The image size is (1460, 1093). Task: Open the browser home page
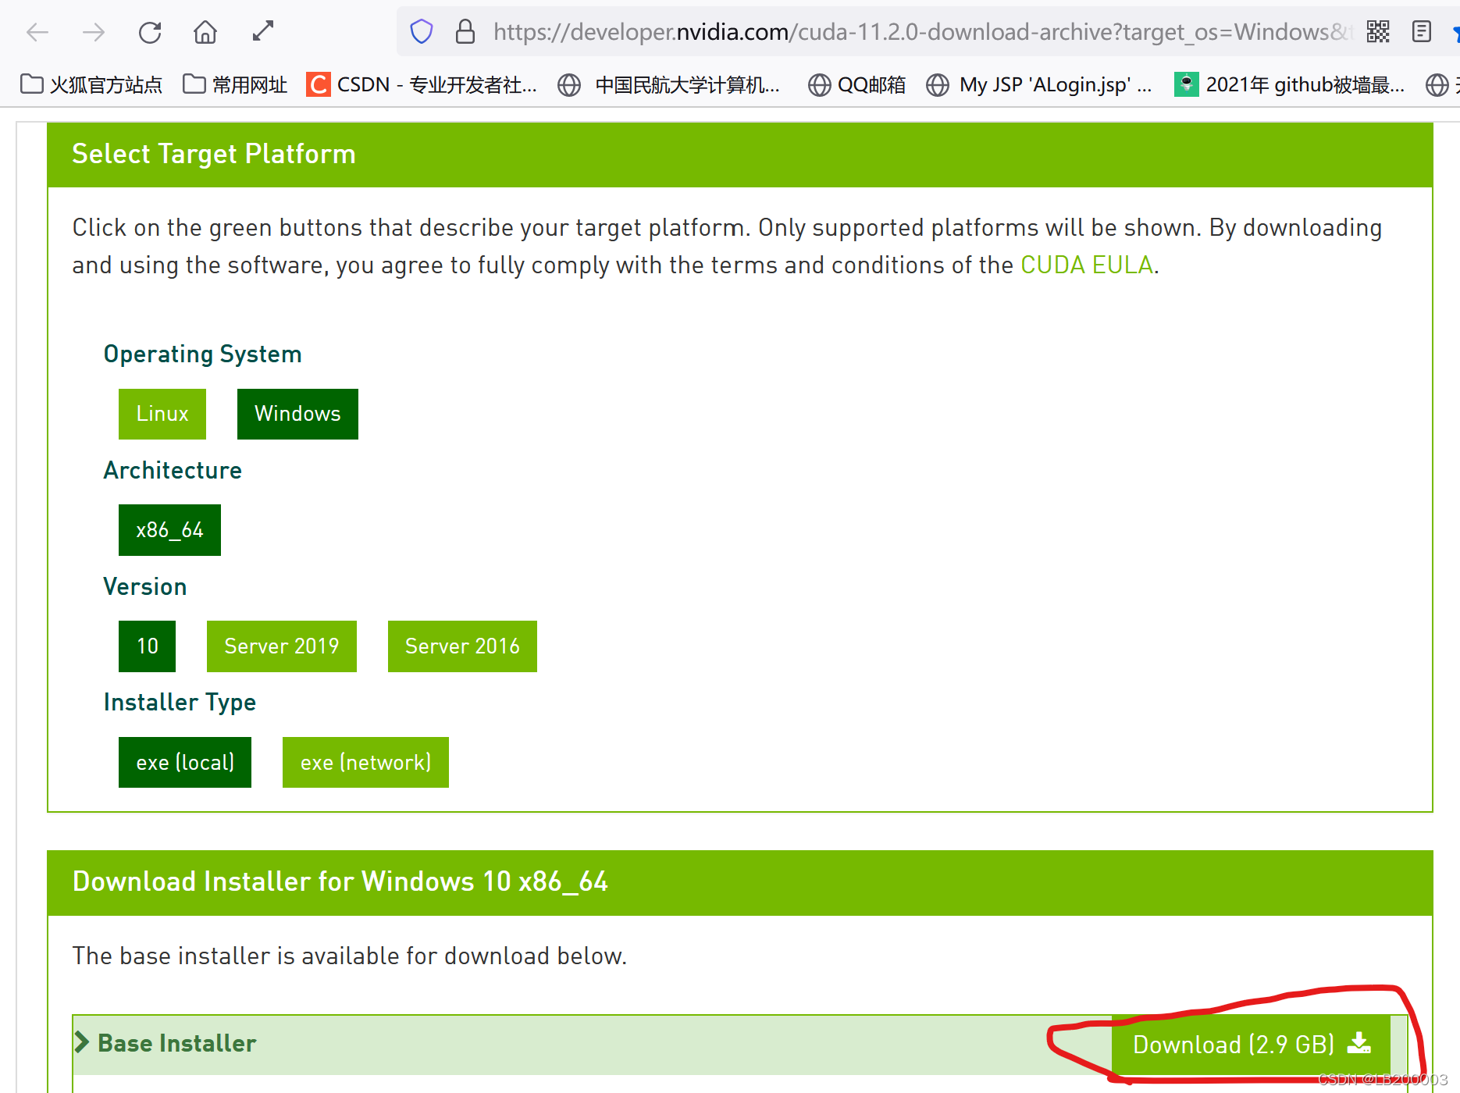pyautogui.click(x=205, y=32)
